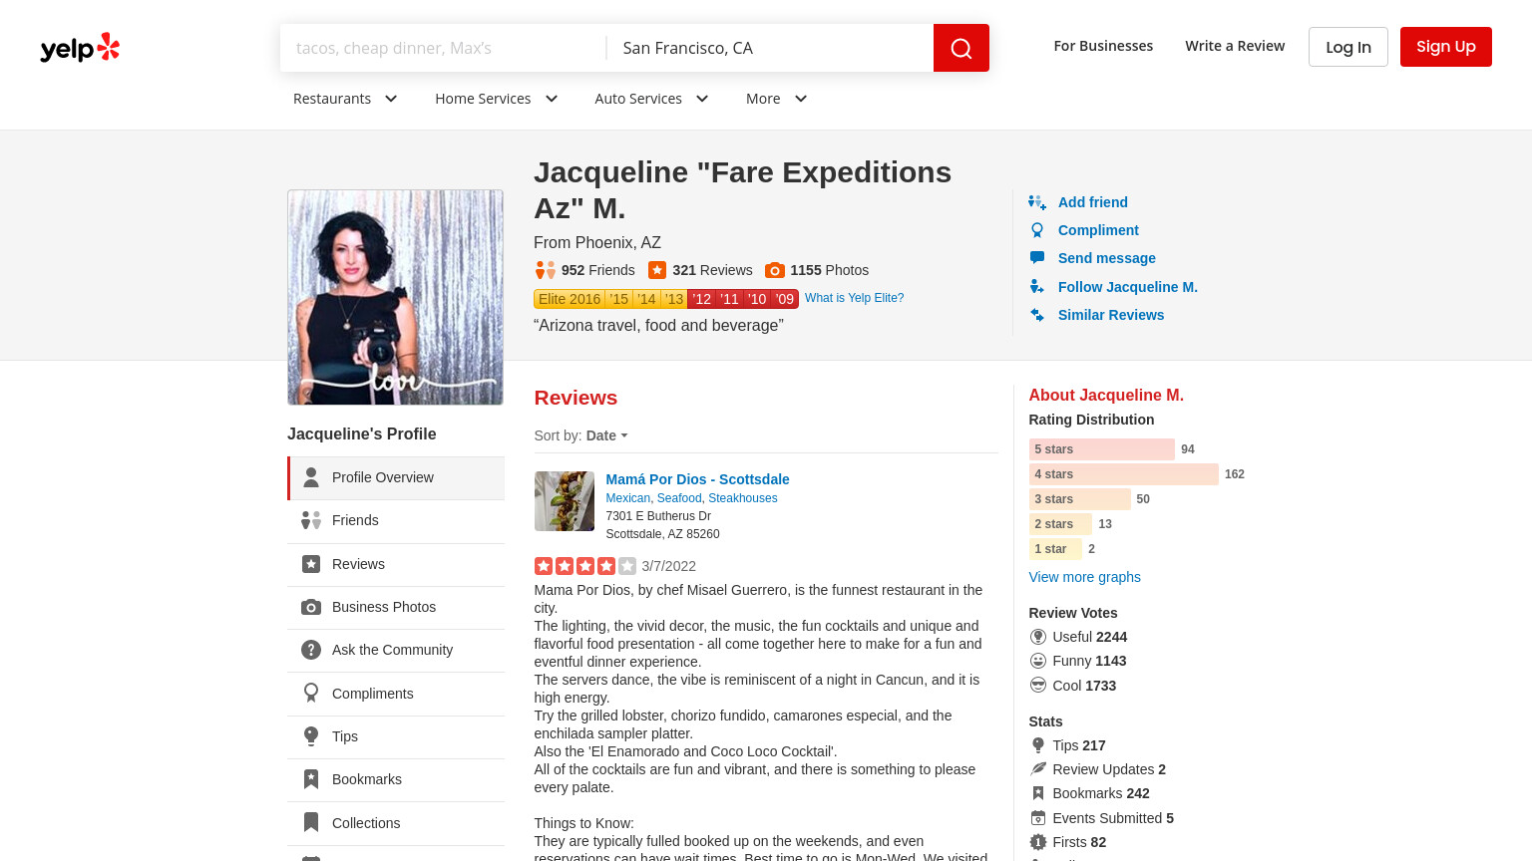Click the Mamá Por Dios food thumbnail
Image resolution: width=1532 pixels, height=861 pixels.
pyautogui.click(x=565, y=501)
